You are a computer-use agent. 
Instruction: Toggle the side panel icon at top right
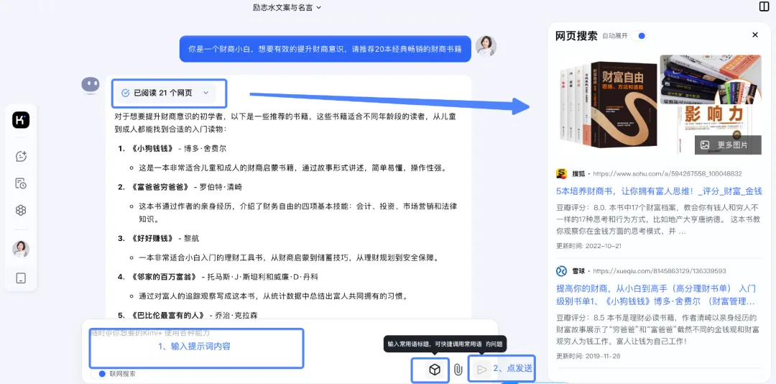764,6
